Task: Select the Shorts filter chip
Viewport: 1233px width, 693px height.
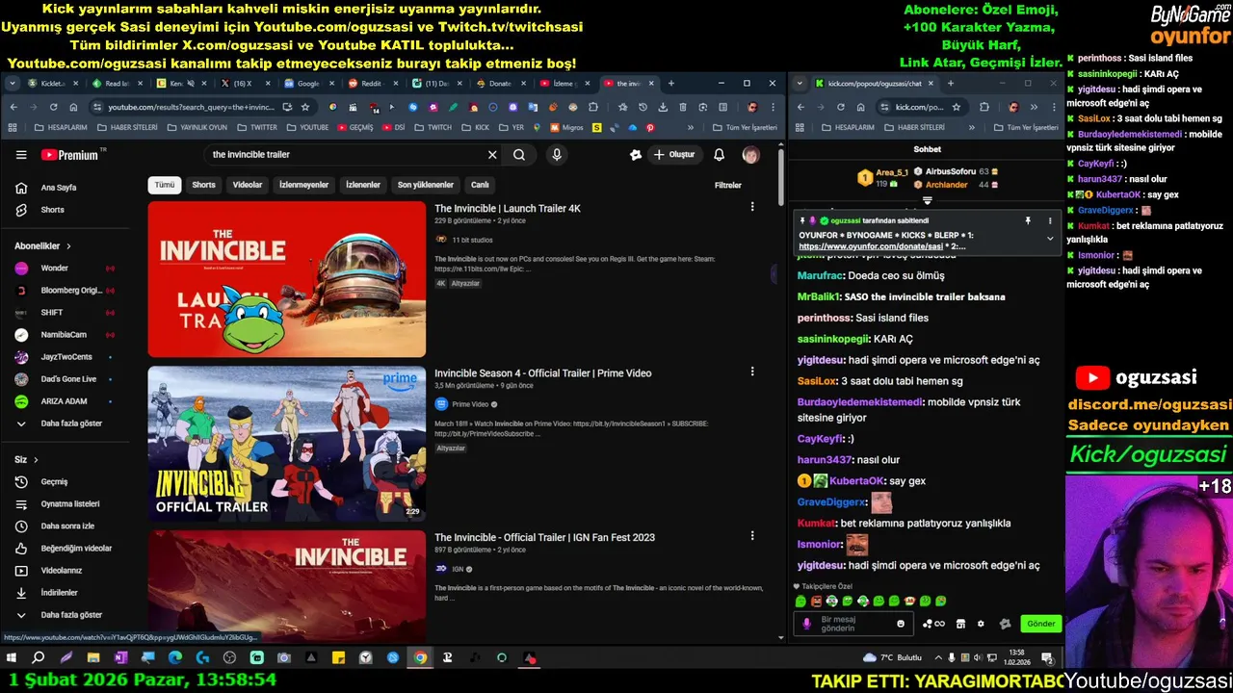Action: click(x=204, y=185)
